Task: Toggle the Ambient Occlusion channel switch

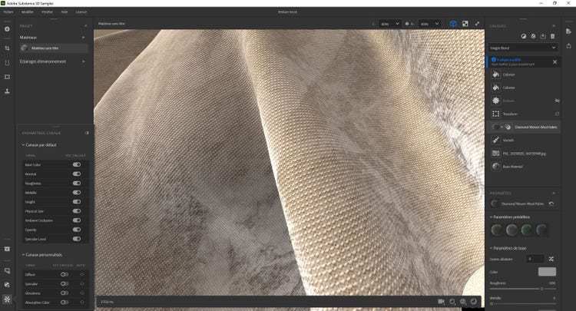Action: coord(76,220)
